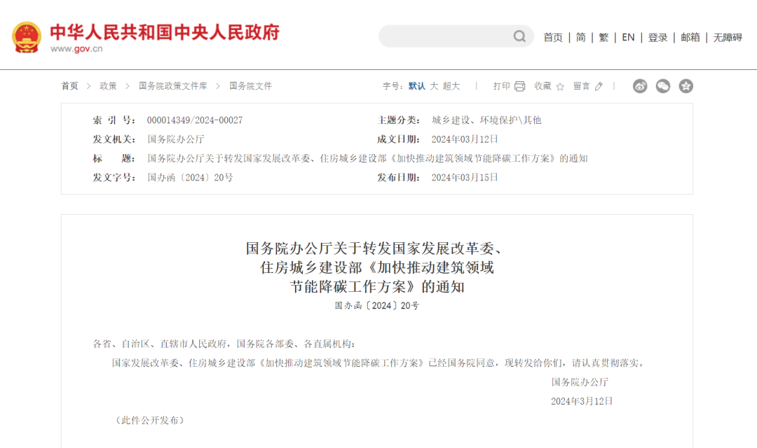This screenshot has width=757, height=448.
Task: Click the 登录 link
Action: tap(657, 38)
